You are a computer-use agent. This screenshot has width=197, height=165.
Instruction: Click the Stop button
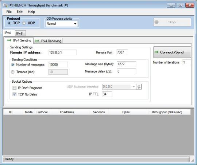pyautogui.click(x=172, y=22)
